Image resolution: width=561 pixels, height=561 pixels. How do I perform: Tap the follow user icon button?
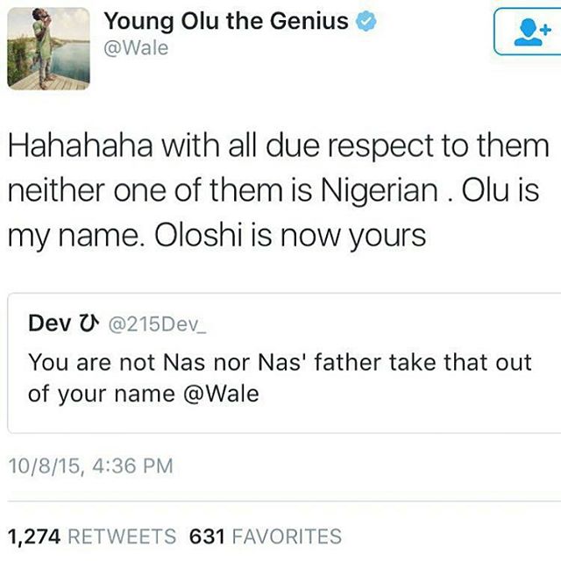tap(528, 32)
